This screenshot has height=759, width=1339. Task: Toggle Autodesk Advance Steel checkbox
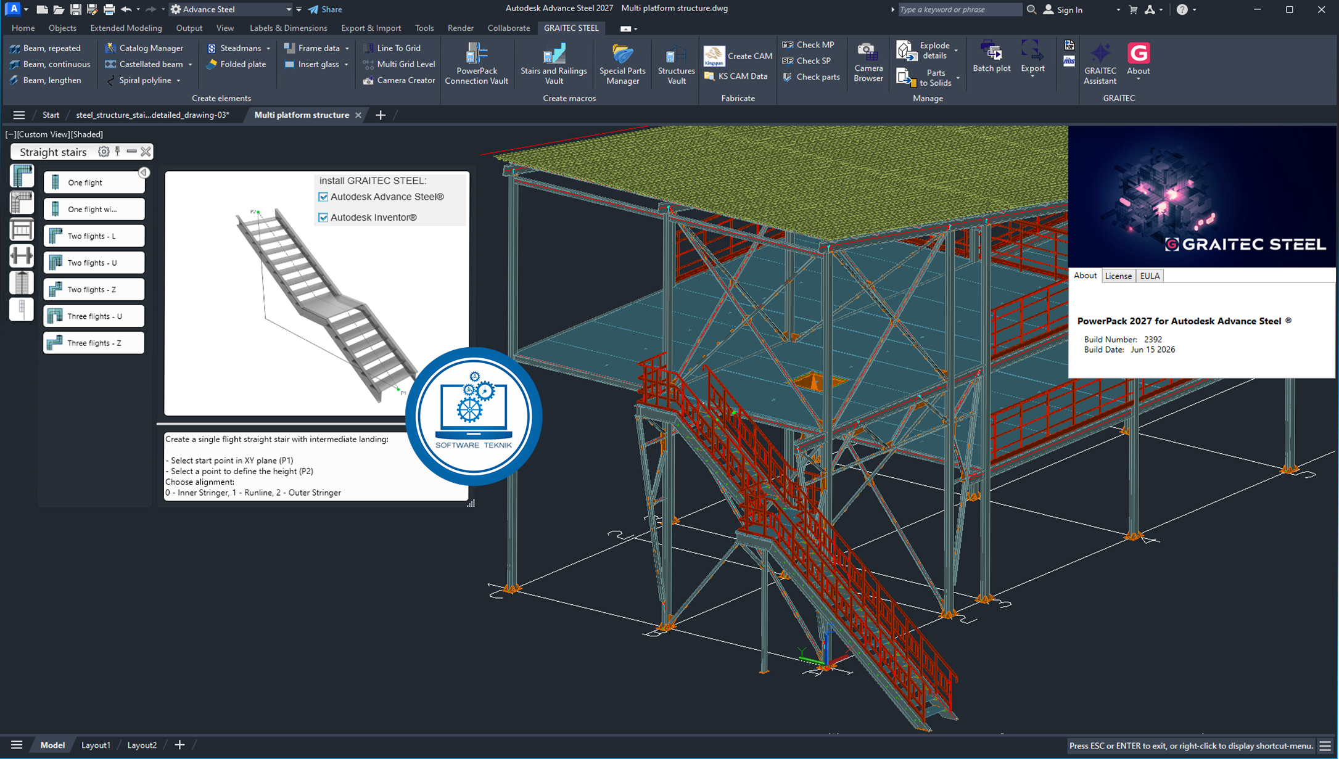pos(323,197)
